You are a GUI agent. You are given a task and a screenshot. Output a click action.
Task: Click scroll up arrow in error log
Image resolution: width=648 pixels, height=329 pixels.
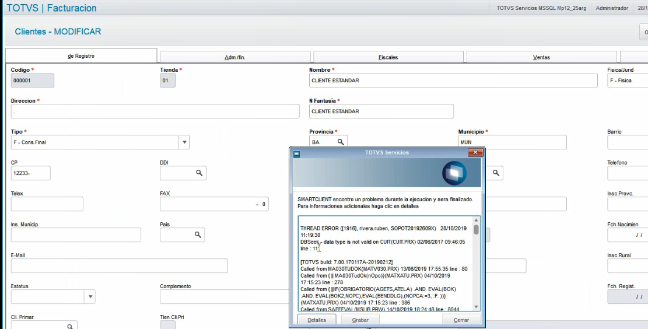pos(476,220)
